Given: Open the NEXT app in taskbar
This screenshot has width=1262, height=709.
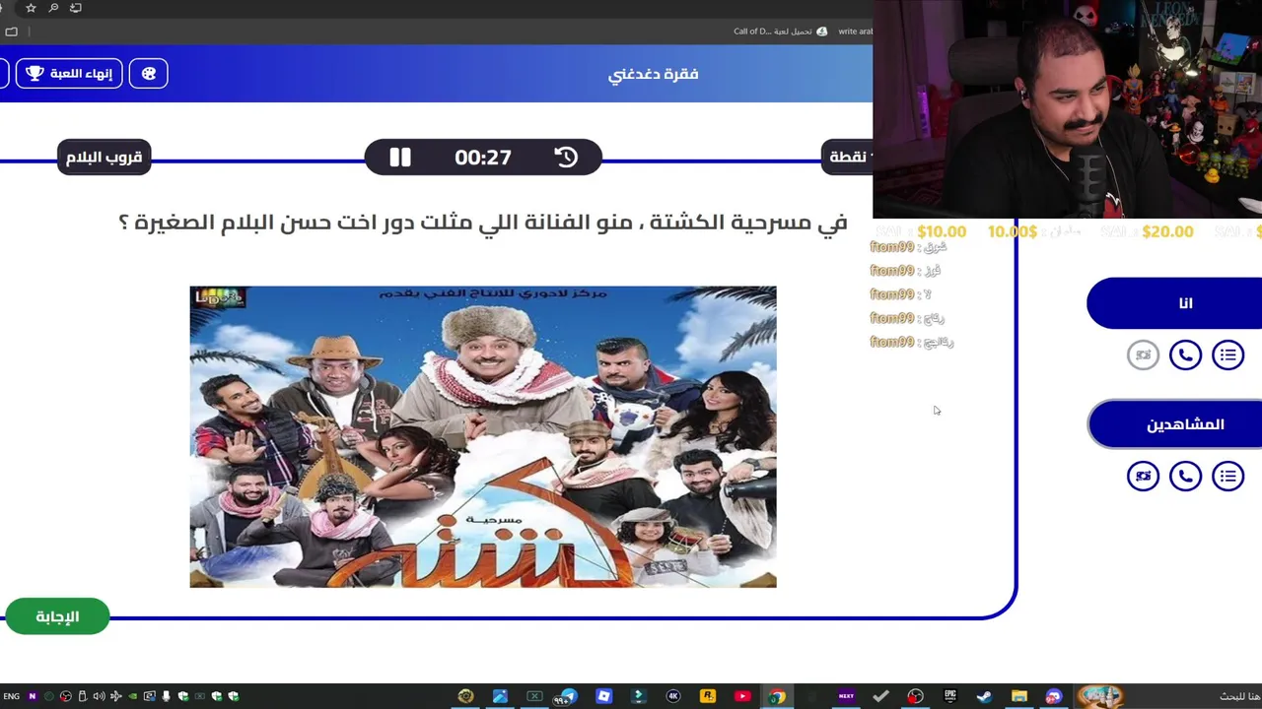Looking at the screenshot, I should click(846, 696).
